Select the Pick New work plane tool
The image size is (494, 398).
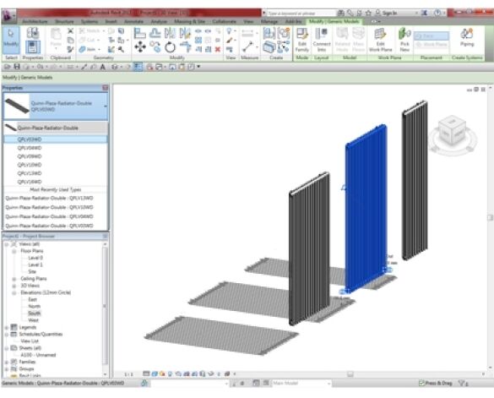[404, 40]
